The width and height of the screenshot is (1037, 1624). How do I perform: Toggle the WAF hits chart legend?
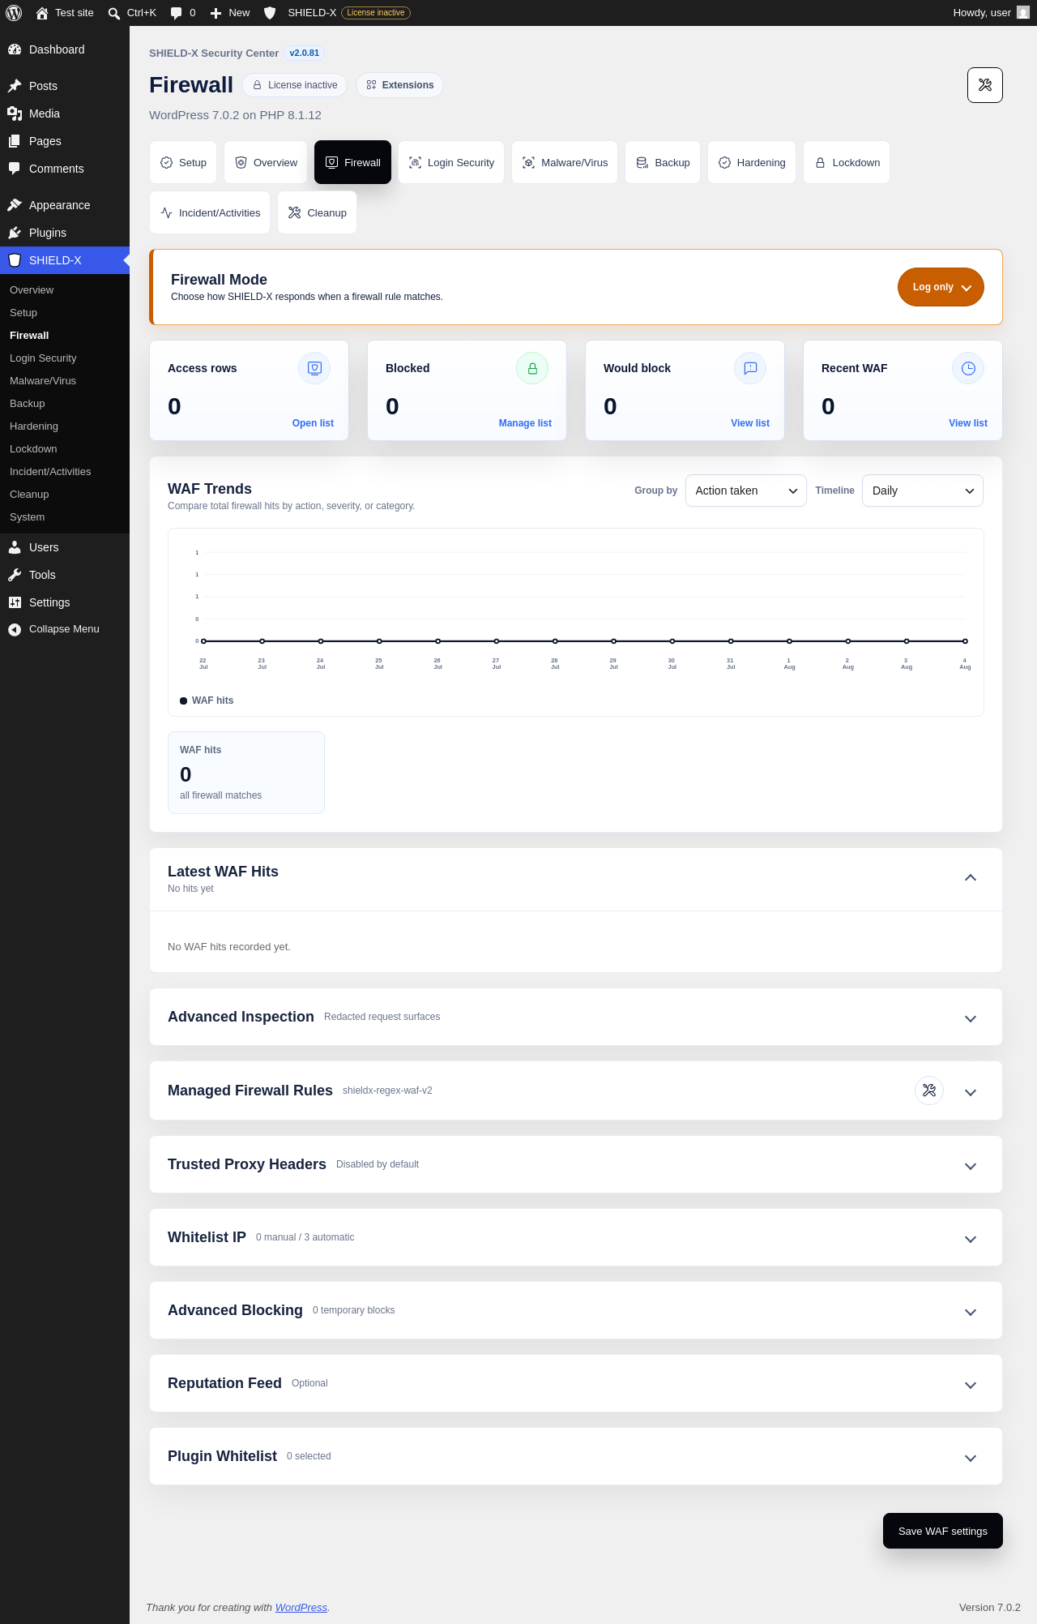click(207, 701)
